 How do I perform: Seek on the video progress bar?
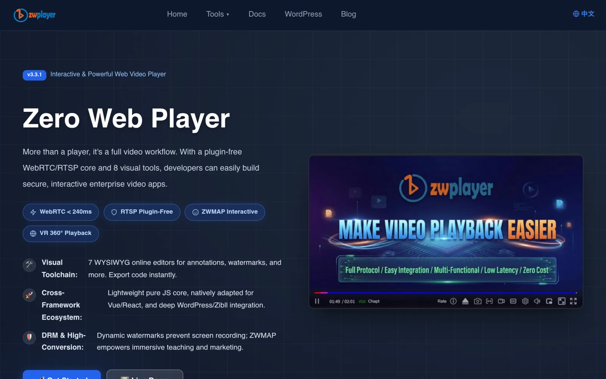click(445, 293)
